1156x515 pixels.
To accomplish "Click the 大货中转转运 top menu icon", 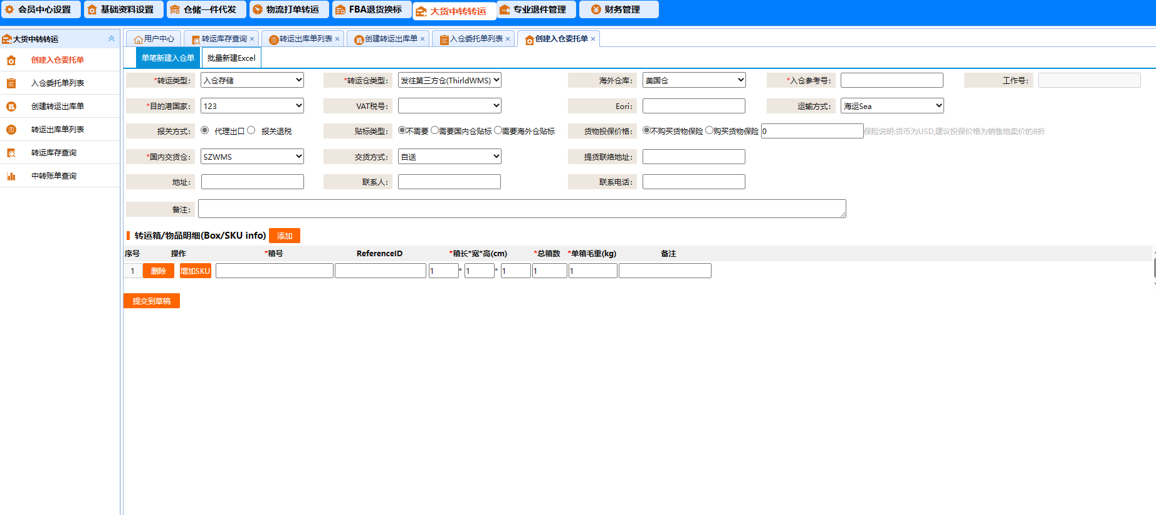I will [x=421, y=11].
